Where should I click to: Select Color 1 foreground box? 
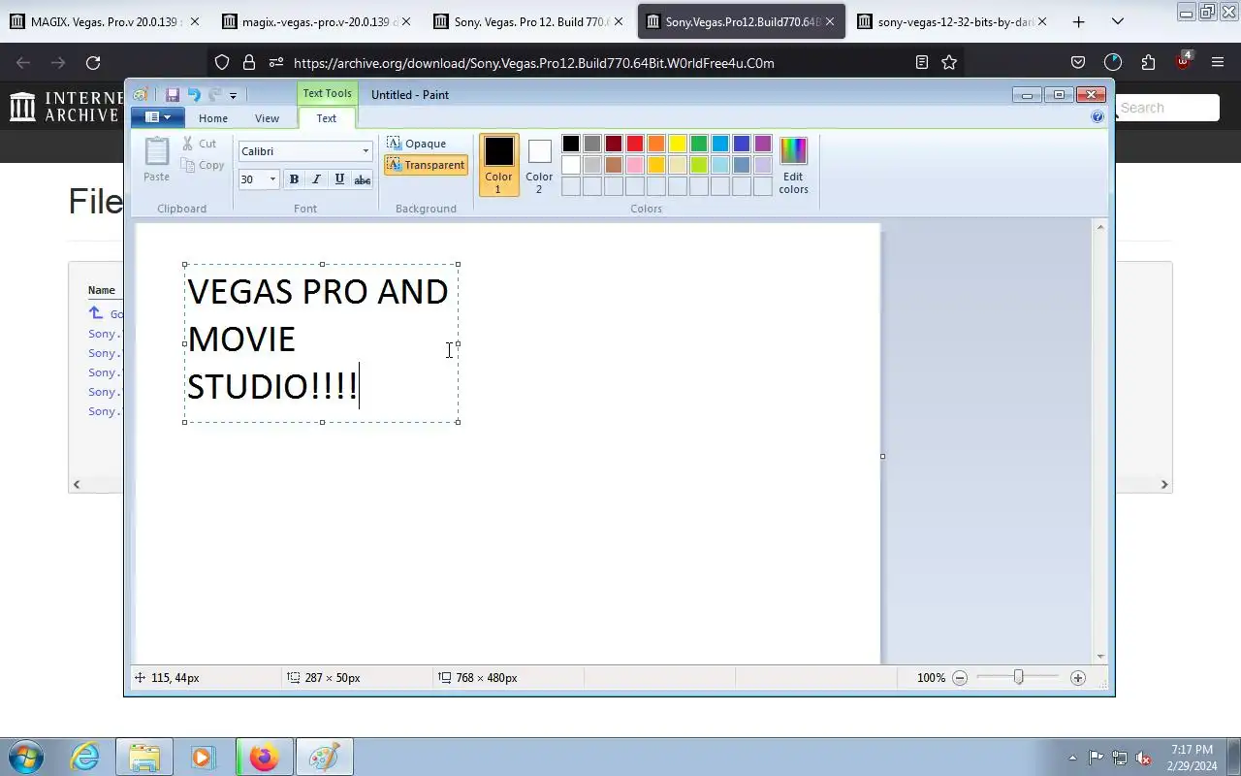click(499, 165)
